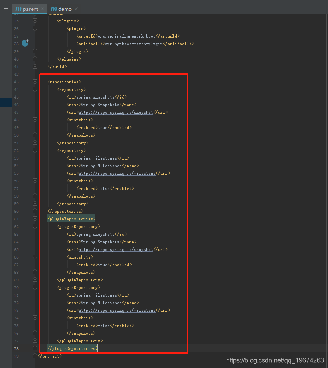Collapse the first pluginRepository on line 62
Image resolution: width=328 pixels, height=368 pixels.
[x=35, y=226]
